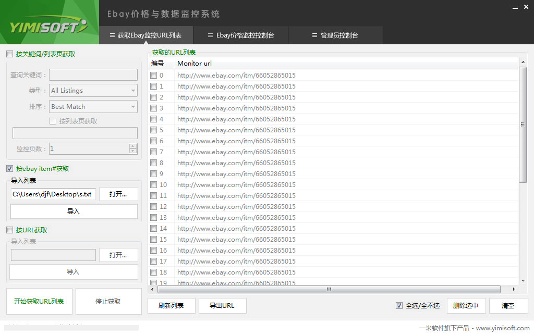This screenshot has height=336, width=534.
Task: Click 导入 in 按URL获取 section
Action: (74, 272)
